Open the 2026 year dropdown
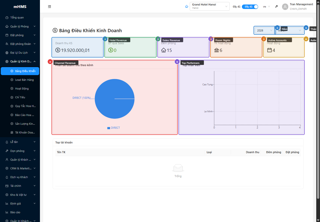The height and width of the screenshot is (222, 320). (x=264, y=30)
